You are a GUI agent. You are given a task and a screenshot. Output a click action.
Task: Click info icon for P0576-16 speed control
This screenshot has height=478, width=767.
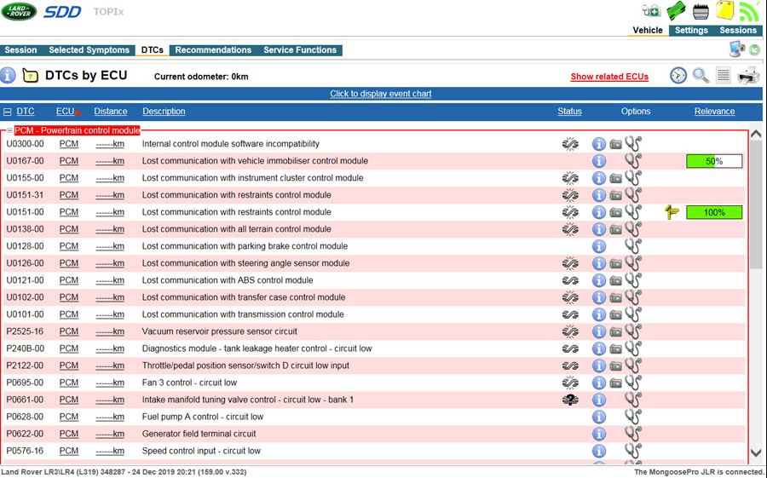(x=599, y=451)
